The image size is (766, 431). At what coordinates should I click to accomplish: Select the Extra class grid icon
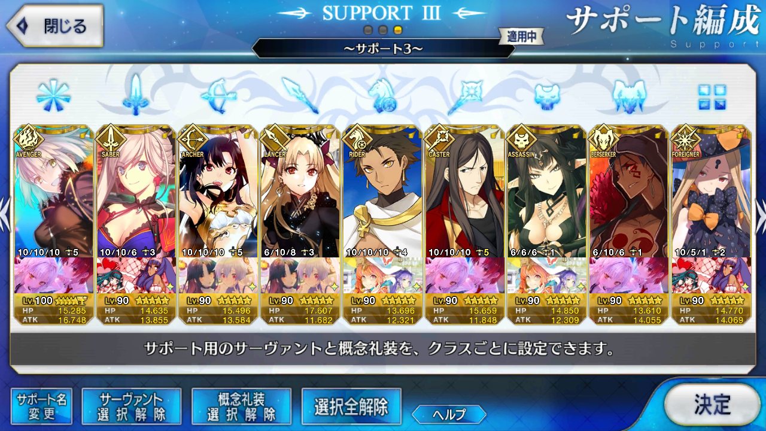tap(712, 97)
